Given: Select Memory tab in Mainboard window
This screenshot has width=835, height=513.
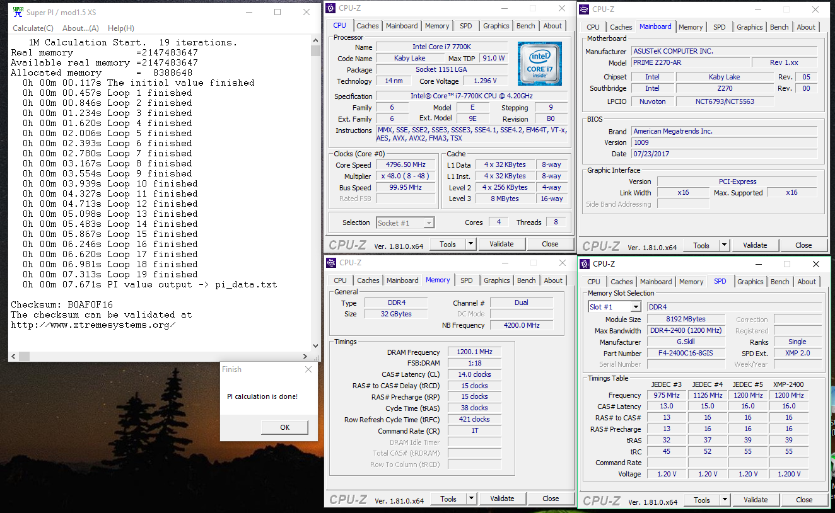Looking at the screenshot, I should tap(691, 27).
